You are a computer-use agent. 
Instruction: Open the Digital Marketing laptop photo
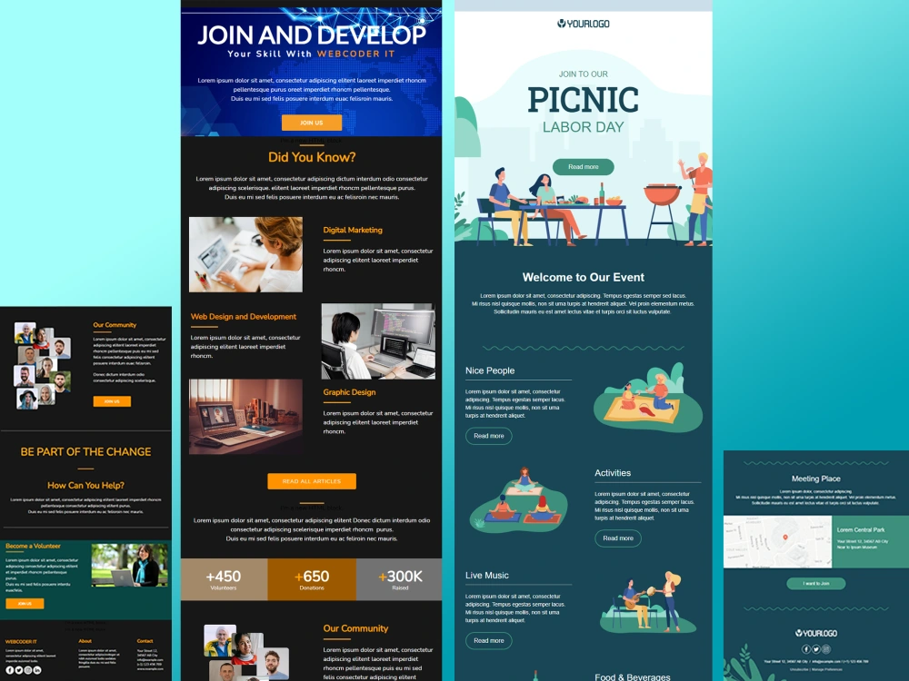tap(245, 254)
